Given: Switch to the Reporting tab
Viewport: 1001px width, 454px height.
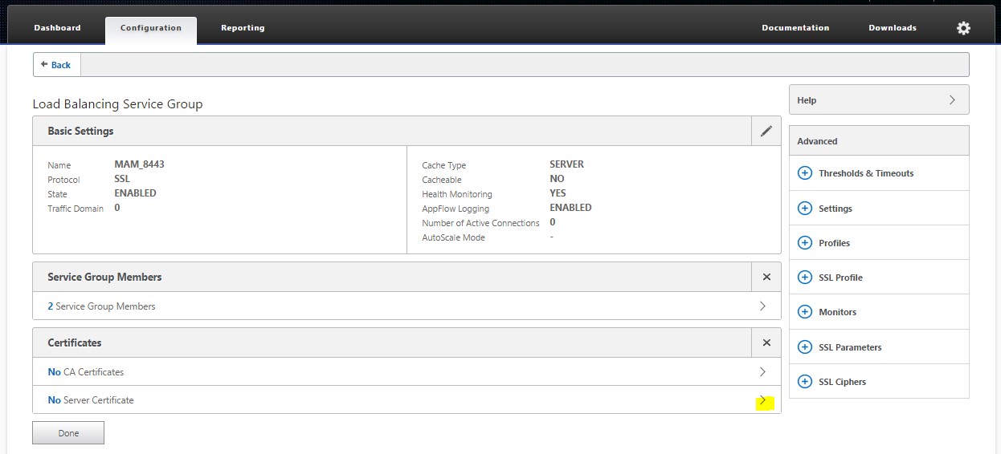Looking at the screenshot, I should tap(243, 28).
